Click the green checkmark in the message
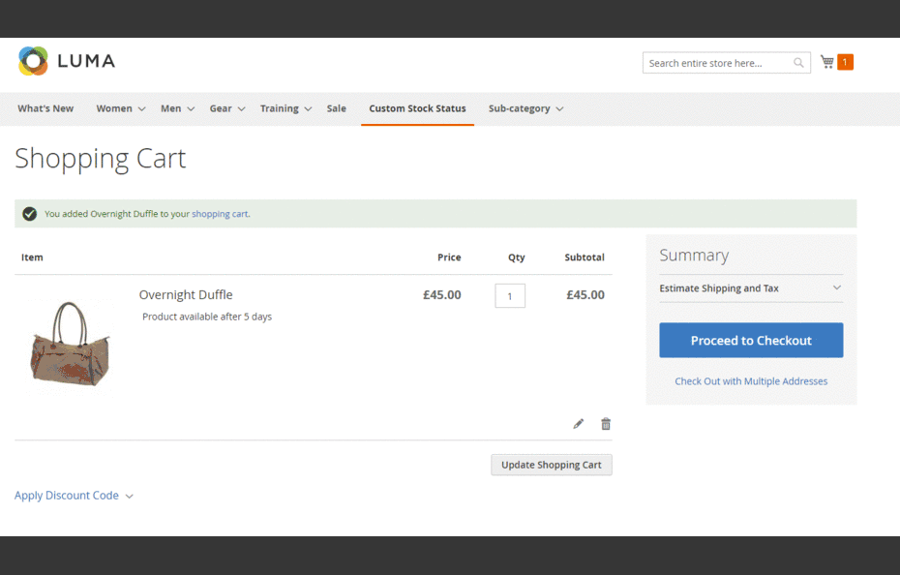 click(x=28, y=213)
